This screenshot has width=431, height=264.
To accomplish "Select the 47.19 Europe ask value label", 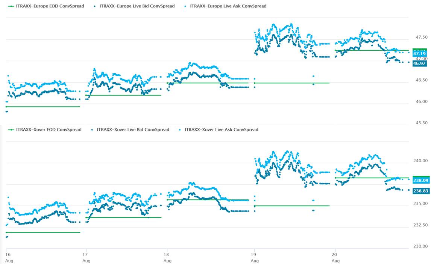I will [419, 54].
